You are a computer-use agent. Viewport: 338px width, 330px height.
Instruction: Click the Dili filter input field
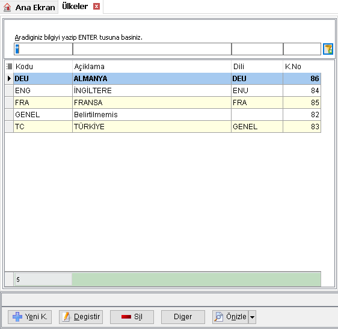[x=257, y=49]
